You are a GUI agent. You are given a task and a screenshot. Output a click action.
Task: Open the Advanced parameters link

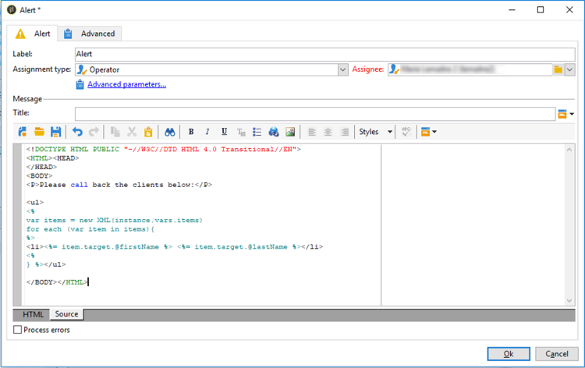point(126,84)
